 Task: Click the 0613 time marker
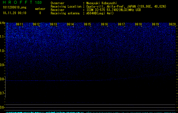pos(53,24)
